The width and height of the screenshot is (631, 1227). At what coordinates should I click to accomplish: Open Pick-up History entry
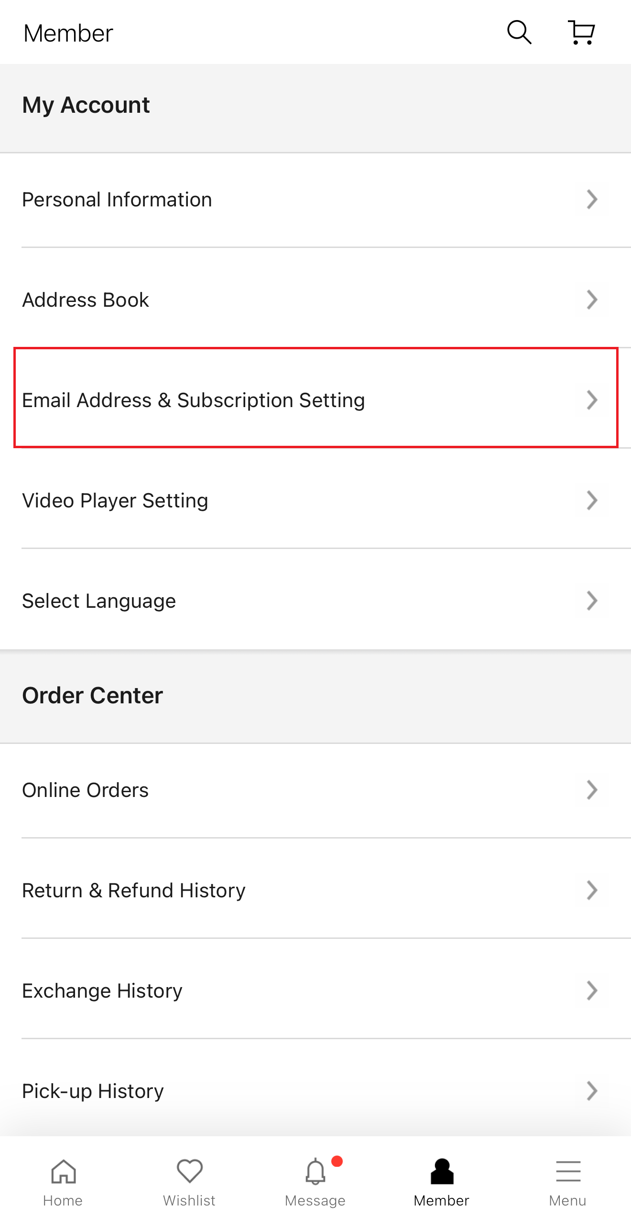click(x=93, y=1091)
